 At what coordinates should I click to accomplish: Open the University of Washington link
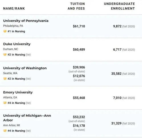tap(25, 68)
